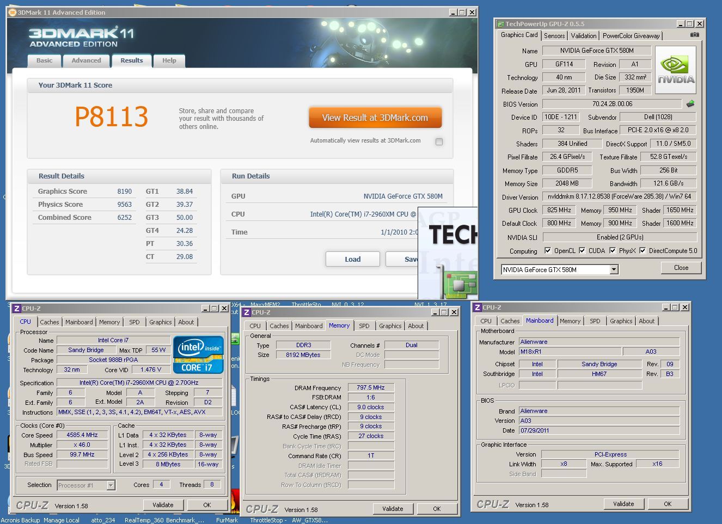This screenshot has width=722, height=524.
Task: Enable automatically viewing results at 3DMark.com
Action: [x=439, y=141]
